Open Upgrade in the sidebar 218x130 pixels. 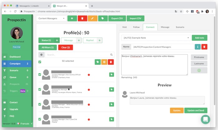pyautogui.click(x=17, y=109)
